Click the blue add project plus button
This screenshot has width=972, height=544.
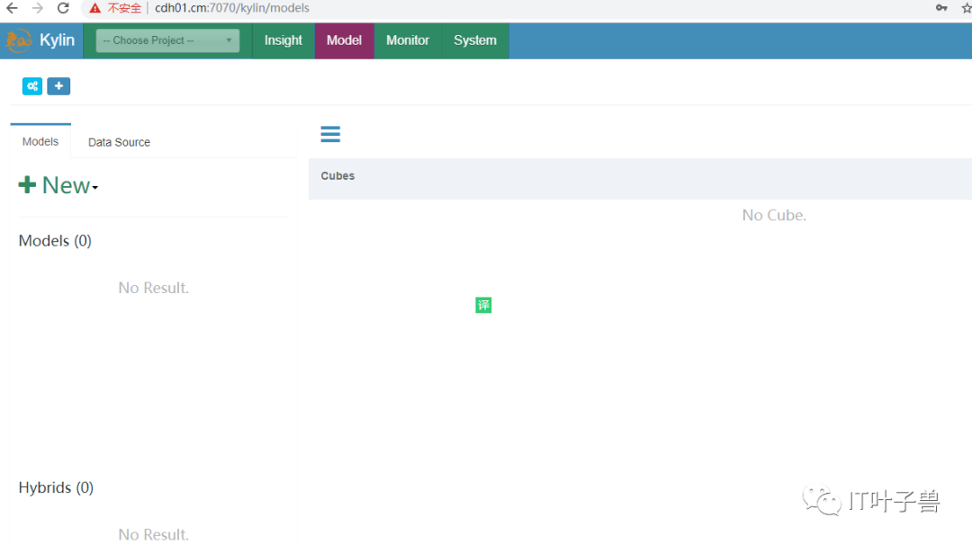(58, 86)
